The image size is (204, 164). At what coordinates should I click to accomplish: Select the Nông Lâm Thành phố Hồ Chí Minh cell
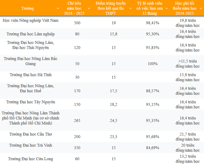point(31,118)
